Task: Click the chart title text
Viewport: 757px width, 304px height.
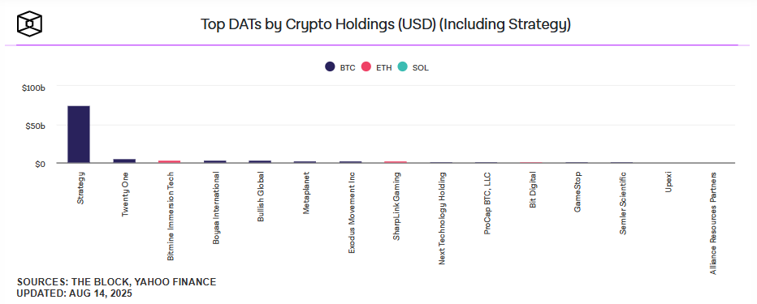Action: [386, 24]
